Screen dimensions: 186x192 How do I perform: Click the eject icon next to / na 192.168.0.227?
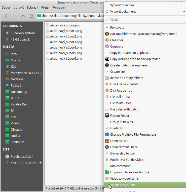pos(41,163)
